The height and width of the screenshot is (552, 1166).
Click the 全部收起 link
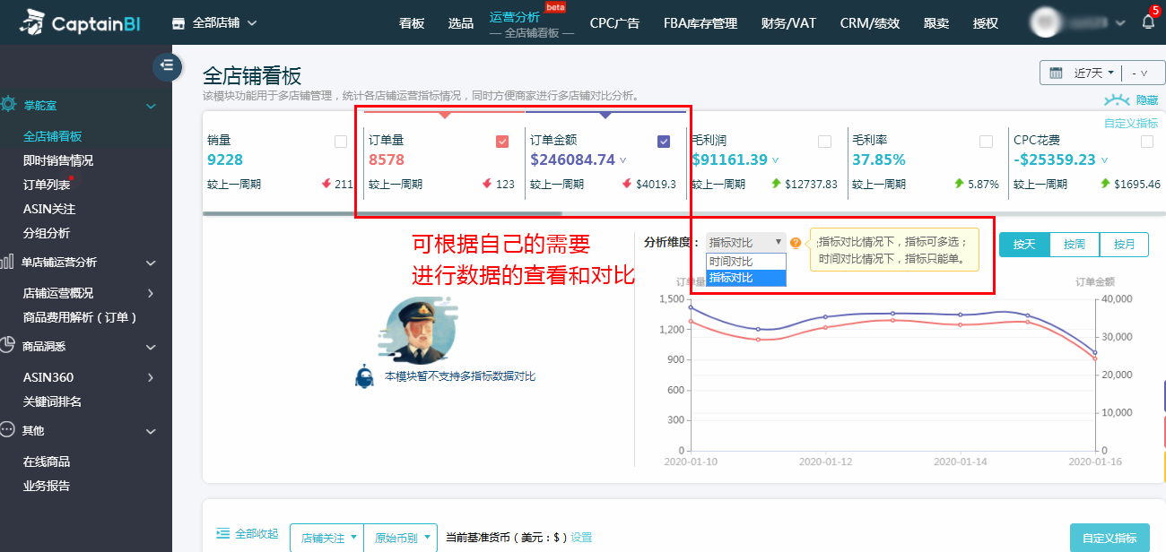pyautogui.click(x=257, y=534)
